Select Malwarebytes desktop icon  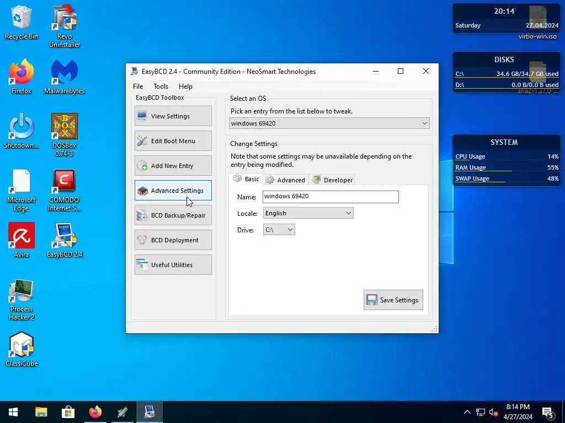pos(65,77)
